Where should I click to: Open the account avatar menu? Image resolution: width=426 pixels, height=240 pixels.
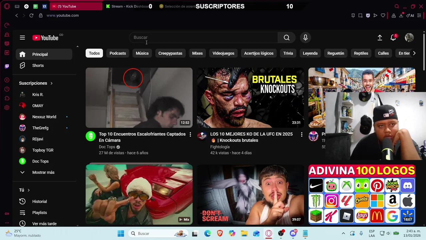(x=409, y=38)
